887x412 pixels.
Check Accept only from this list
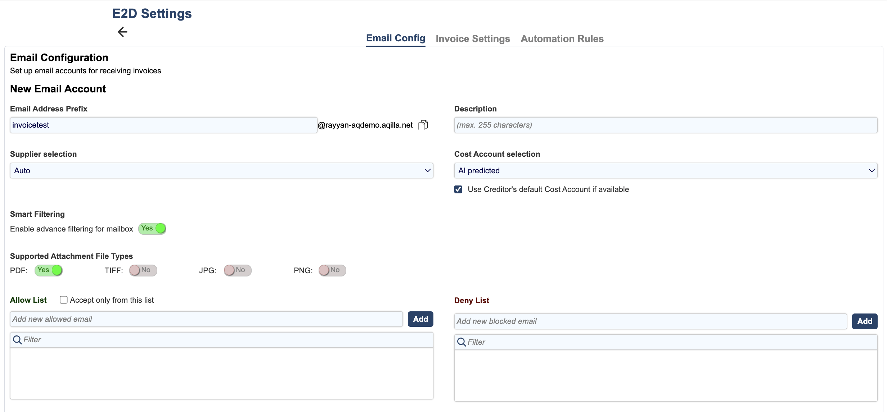[64, 300]
